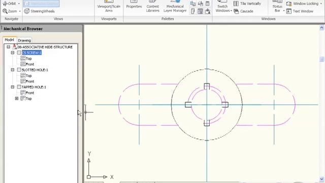Toggle the CS SCREW:1 checkbox

(19, 52)
